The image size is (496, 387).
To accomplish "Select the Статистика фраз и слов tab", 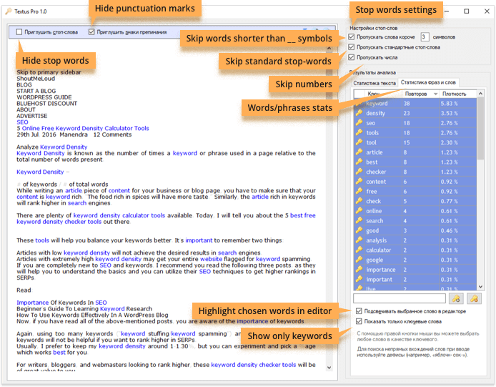I will 428,82.
